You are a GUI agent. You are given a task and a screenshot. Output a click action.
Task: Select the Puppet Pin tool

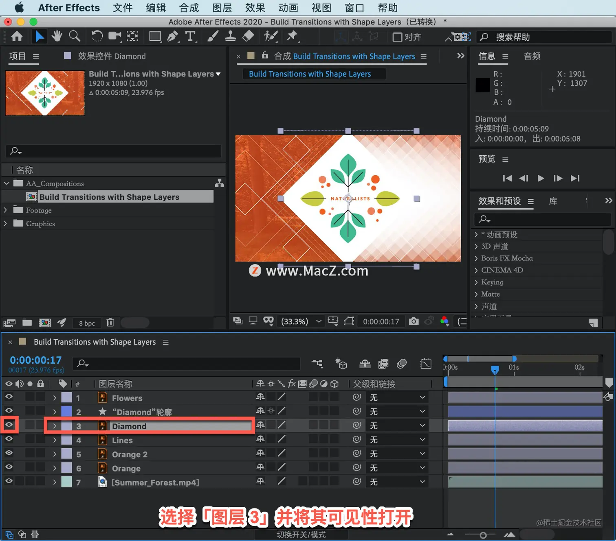pyautogui.click(x=292, y=36)
